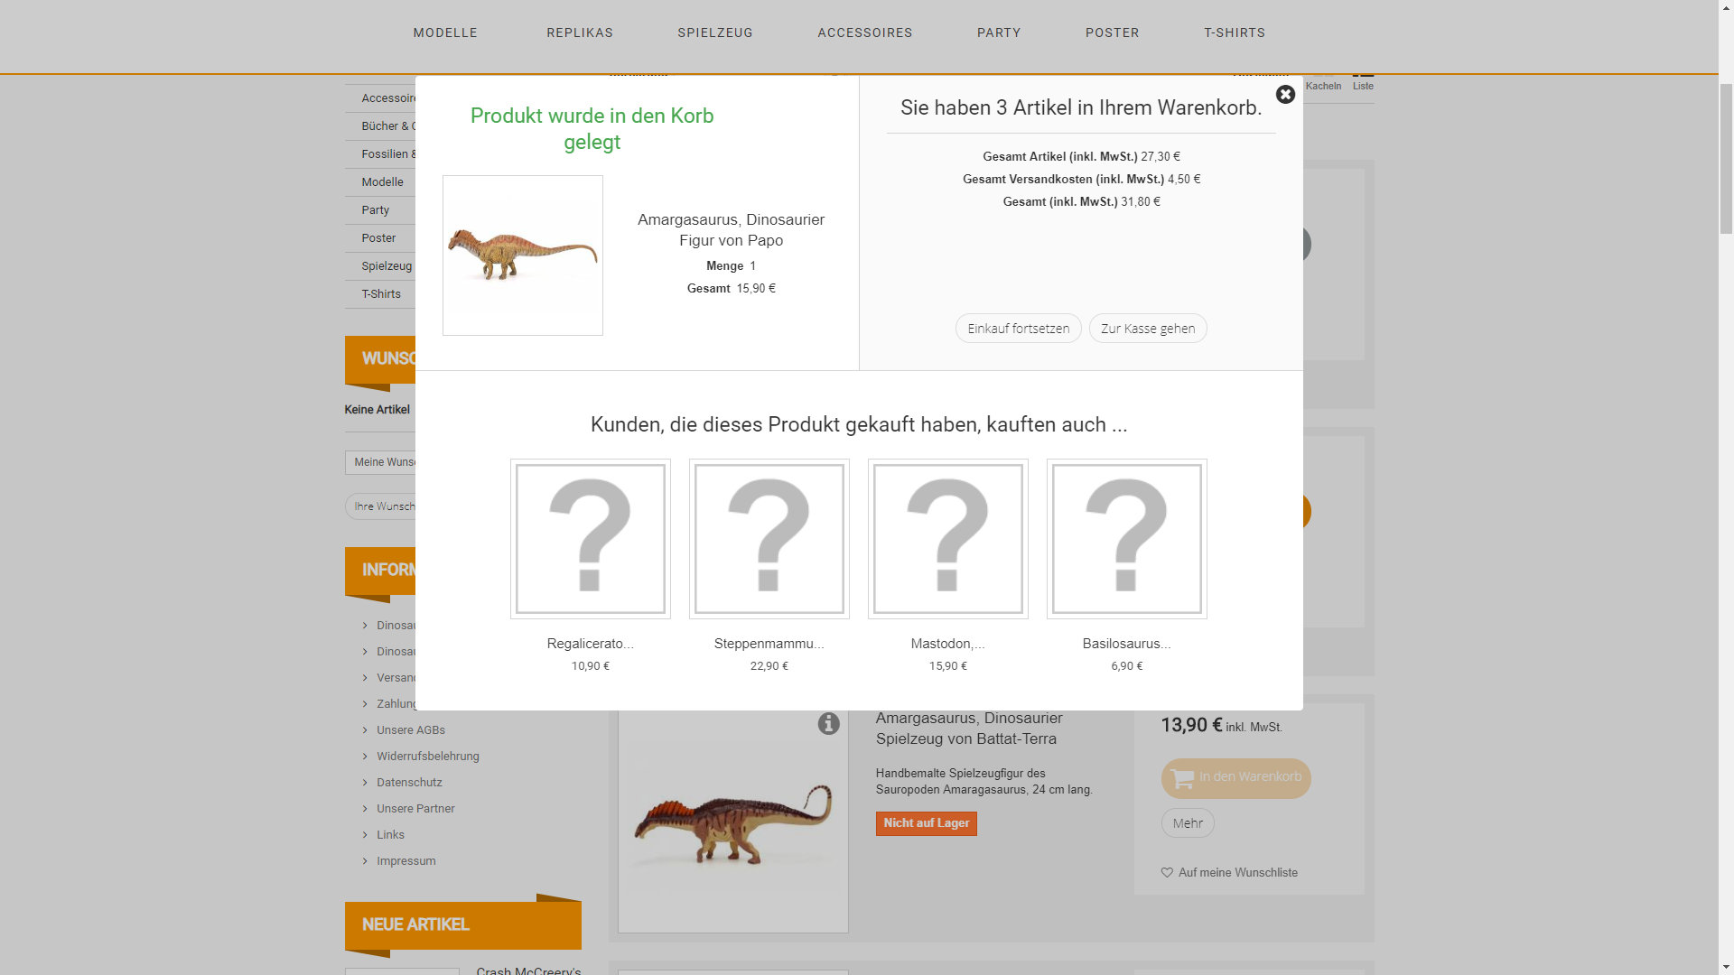
Task: Click chevron next to Unsere AGBs
Action: pyautogui.click(x=365, y=730)
